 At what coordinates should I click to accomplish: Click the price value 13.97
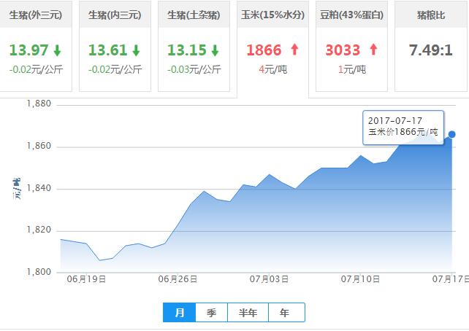pos(28,50)
